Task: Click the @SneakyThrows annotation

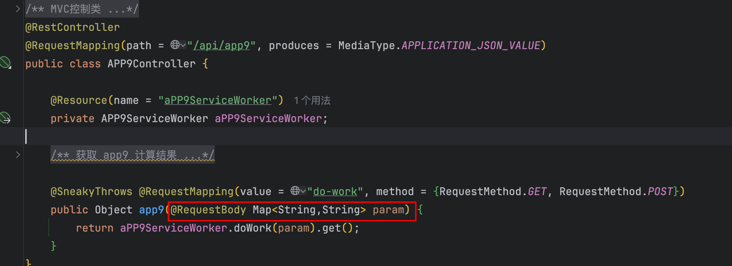Action: coord(91,192)
